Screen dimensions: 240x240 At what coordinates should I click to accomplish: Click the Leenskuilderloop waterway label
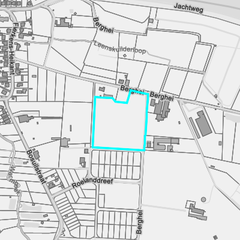pos(120,48)
